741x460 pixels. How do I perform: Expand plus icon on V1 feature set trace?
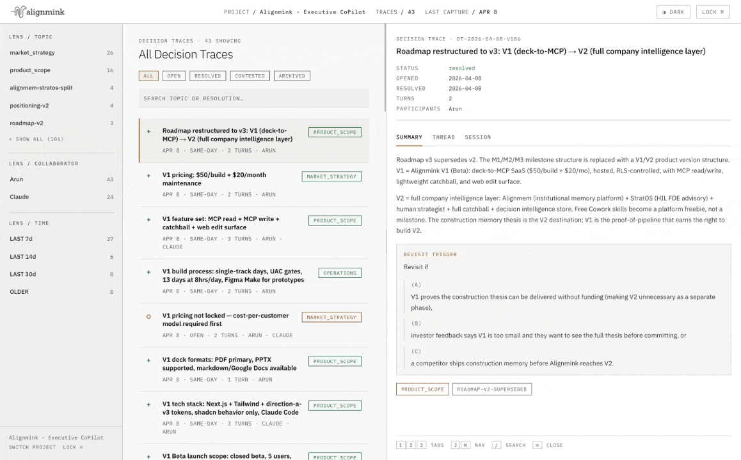coord(149,220)
